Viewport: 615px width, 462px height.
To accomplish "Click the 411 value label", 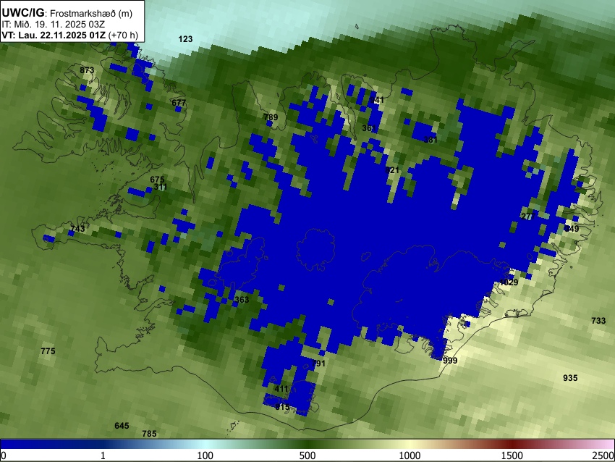I will click(281, 389).
